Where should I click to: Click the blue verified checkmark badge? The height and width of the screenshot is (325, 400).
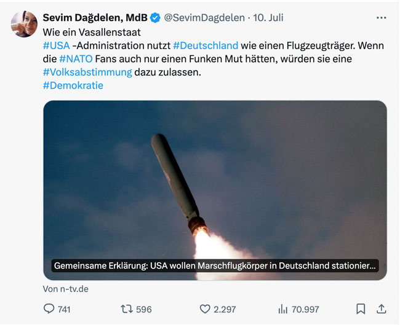click(x=154, y=18)
